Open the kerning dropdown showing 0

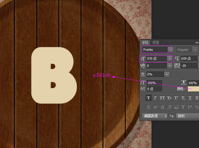(170, 66)
